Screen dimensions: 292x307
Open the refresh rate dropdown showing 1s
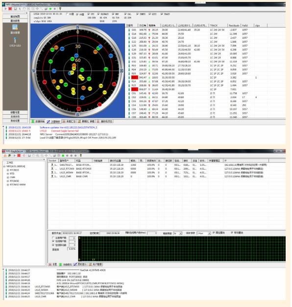click(178, 233)
